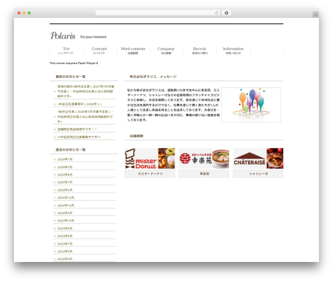The image size is (333, 282).
Task: Go to the Concept page
Action: click(x=99, y=51)
